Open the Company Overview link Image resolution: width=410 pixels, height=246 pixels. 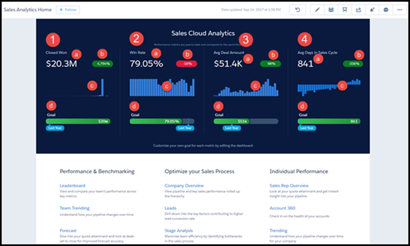(x=184, y=186)
